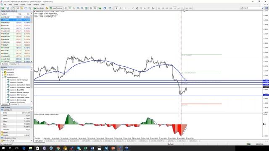Viewport: 269px width, 151px height.
Task: Switch to Tick Chart tab in Market Watch
Action: click(14, 64)
